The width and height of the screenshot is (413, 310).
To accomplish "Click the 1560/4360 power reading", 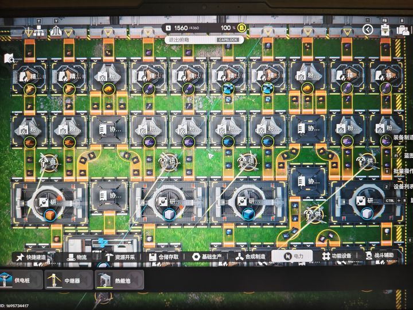I will click(186, 28).
